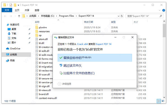Image resolution: width=168 pixels, height=105 pixels.
Task: Click the scrollbar down arrow
Action: (x=164, y=97)
